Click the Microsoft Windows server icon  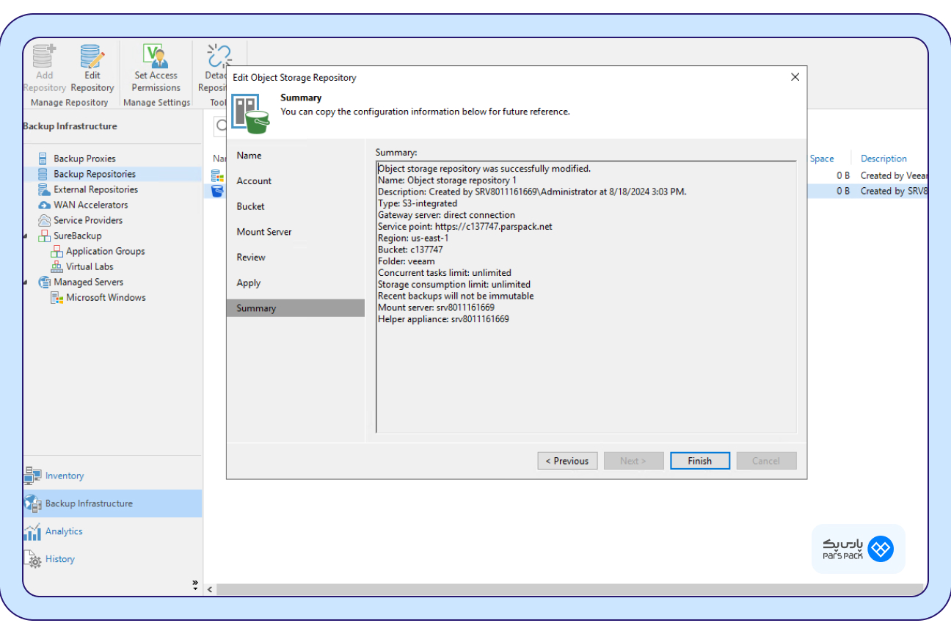pos(57,297)
